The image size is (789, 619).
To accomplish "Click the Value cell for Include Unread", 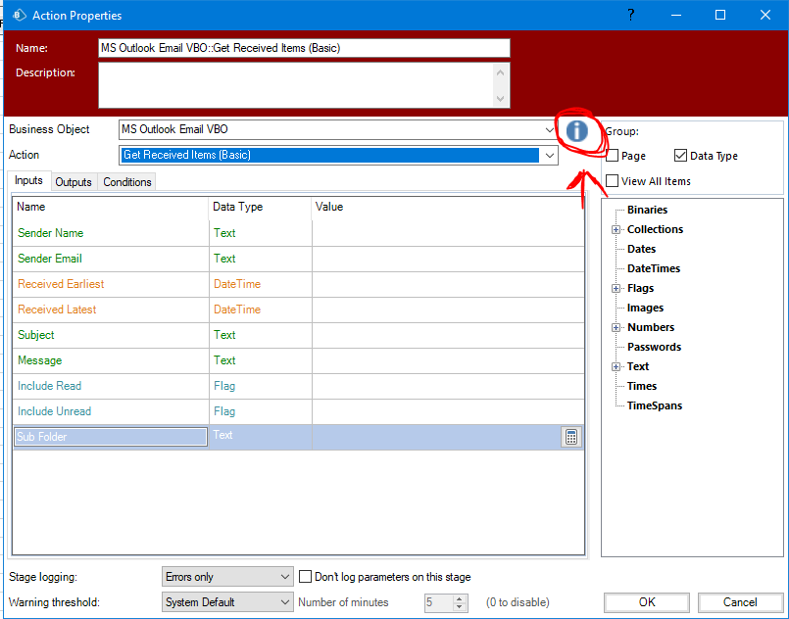I will click(x=448, y=411).
